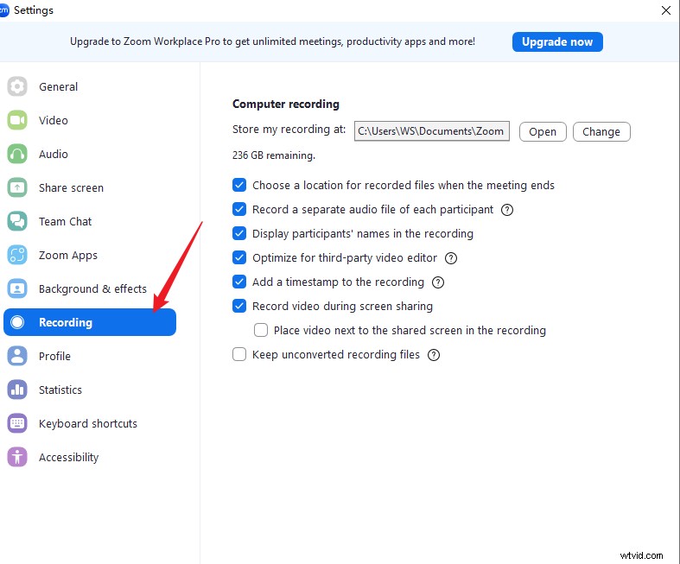This screenshot has width=680, height=564.
Task: Enable Keep unconverted recording files
Action: tap(239, 354)
